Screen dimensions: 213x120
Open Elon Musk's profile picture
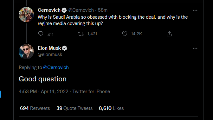[x=26, y=52]
